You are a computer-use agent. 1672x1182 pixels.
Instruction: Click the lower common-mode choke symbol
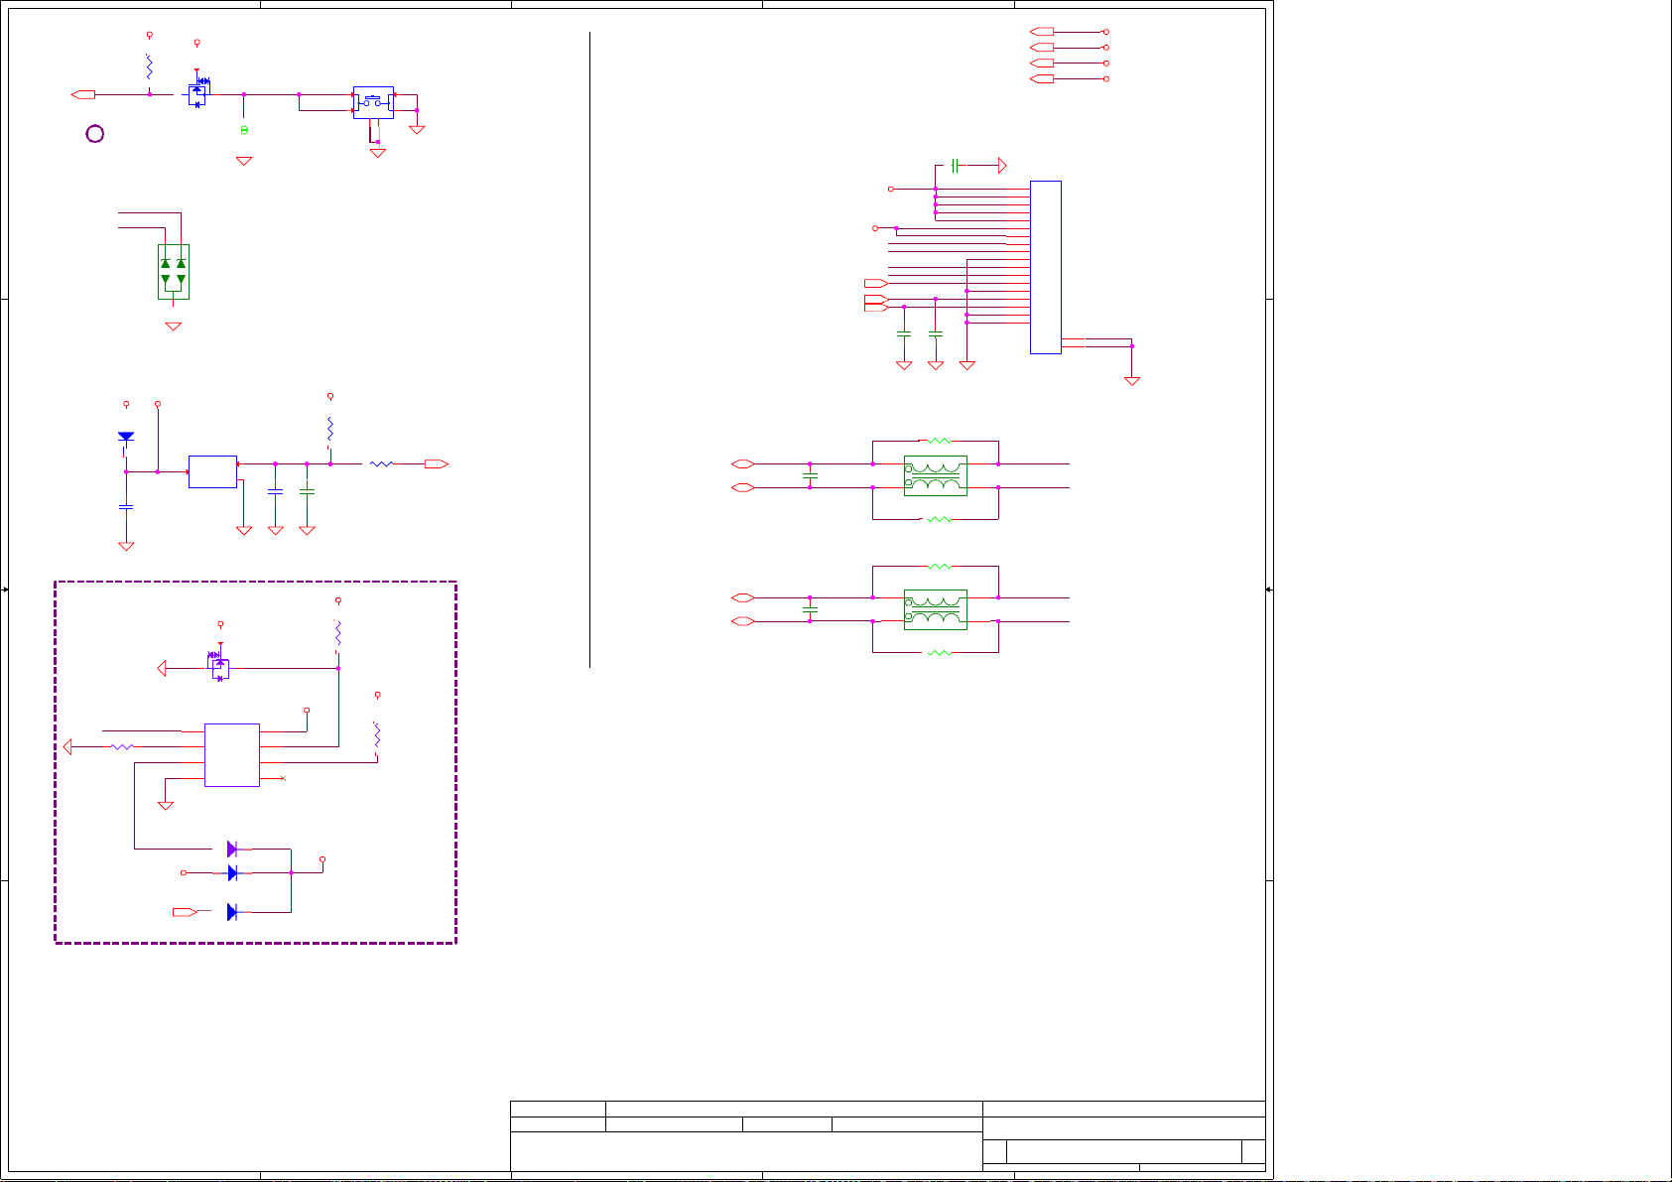(x=935, y=610)
